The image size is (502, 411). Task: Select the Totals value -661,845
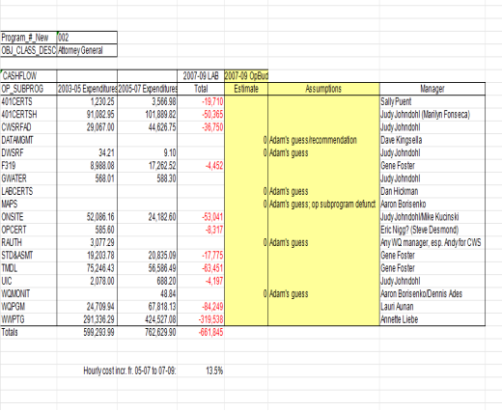pos(201,332)
